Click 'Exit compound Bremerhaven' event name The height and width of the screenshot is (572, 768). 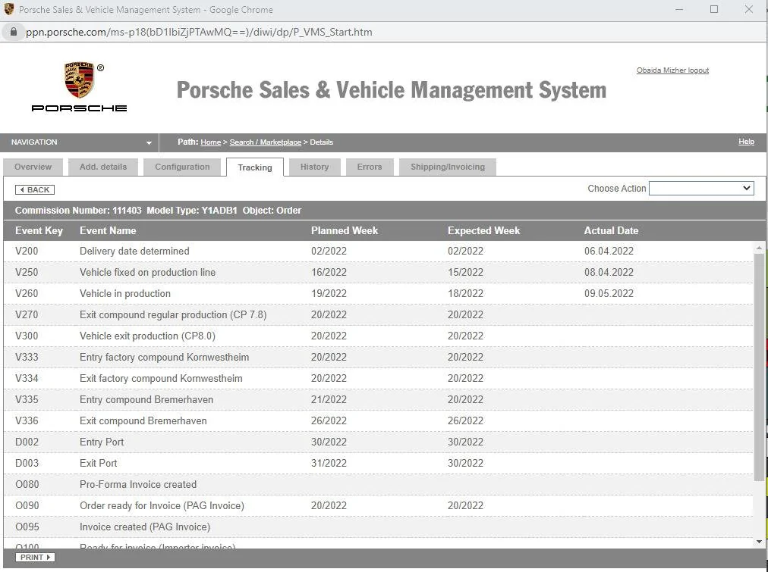(143, 421)
